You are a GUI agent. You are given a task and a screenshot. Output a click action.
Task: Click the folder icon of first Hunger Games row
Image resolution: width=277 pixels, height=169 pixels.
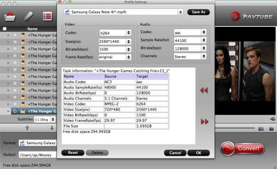click(23, 35)
